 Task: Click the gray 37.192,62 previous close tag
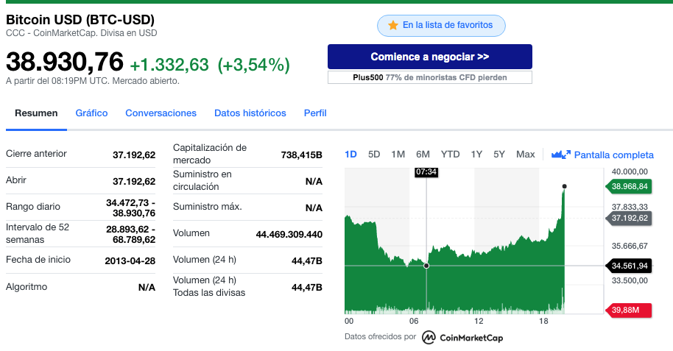pos(629,218)
